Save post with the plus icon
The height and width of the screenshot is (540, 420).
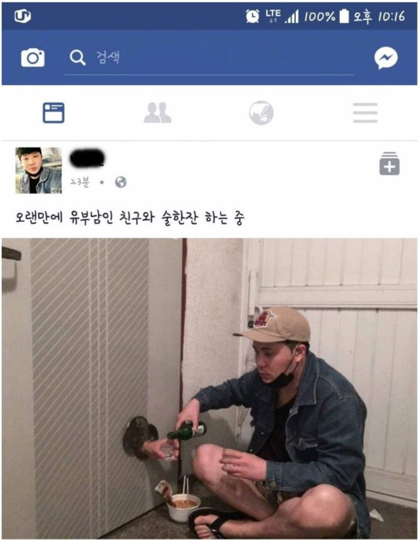pos(390,164)
